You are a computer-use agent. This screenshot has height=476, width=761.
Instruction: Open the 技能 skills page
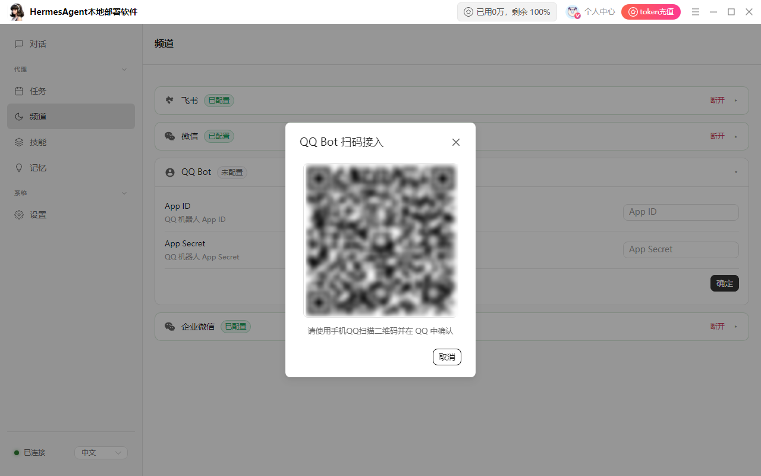[71, 142]
